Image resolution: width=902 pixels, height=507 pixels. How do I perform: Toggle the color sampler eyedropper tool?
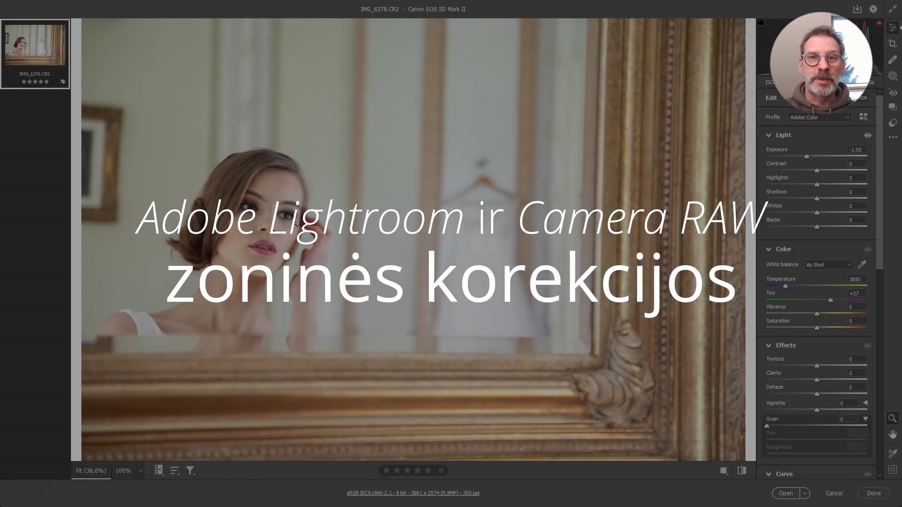(893, 453)
